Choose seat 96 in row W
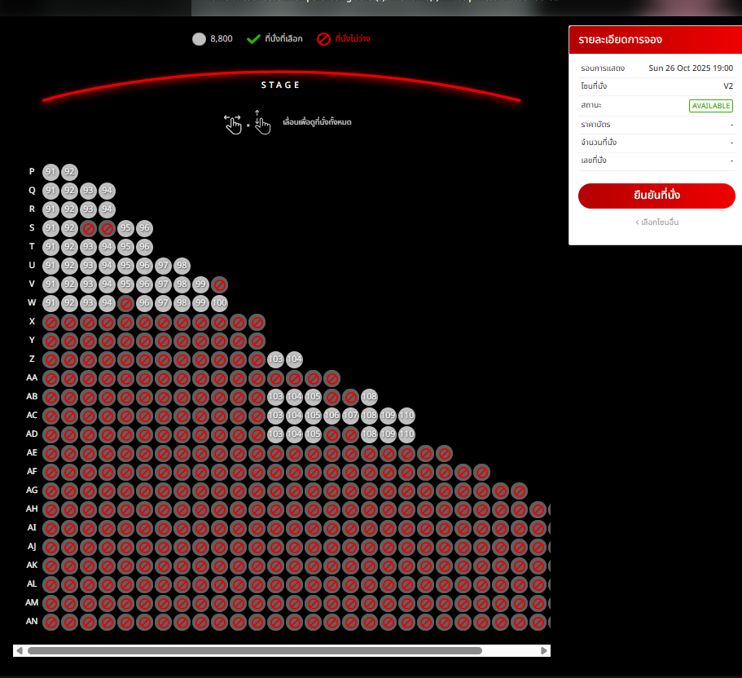Image resolution: width=742 pixels, height=678 pixels. coord(144,303)
